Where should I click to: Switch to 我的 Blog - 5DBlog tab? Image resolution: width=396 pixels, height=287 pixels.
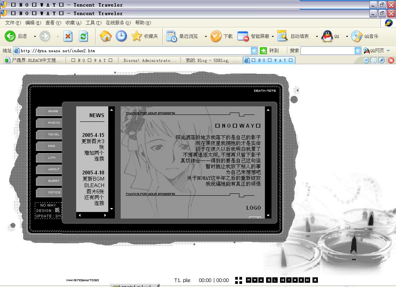click(212, 60)
